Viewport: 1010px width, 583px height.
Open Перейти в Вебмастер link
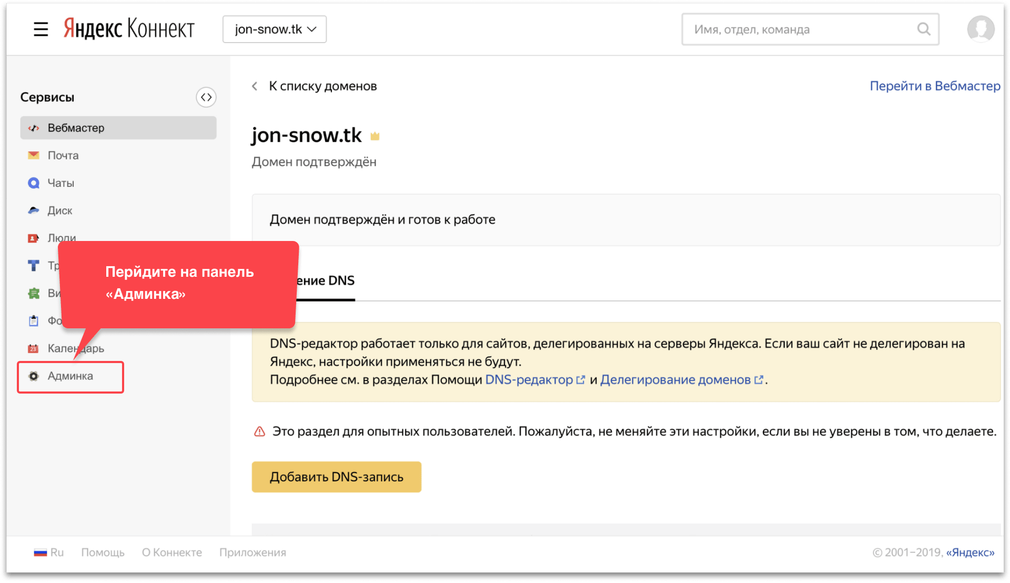934,86
